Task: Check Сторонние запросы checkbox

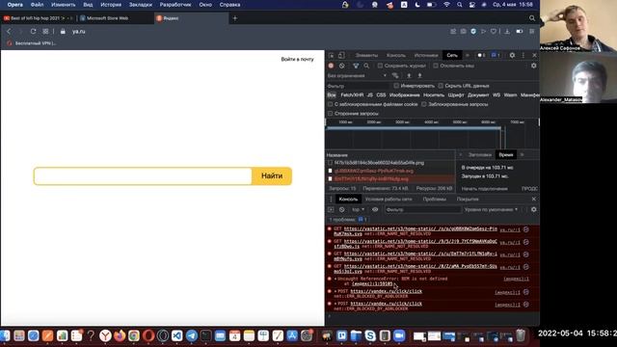Action: click(x=330, y=114)
